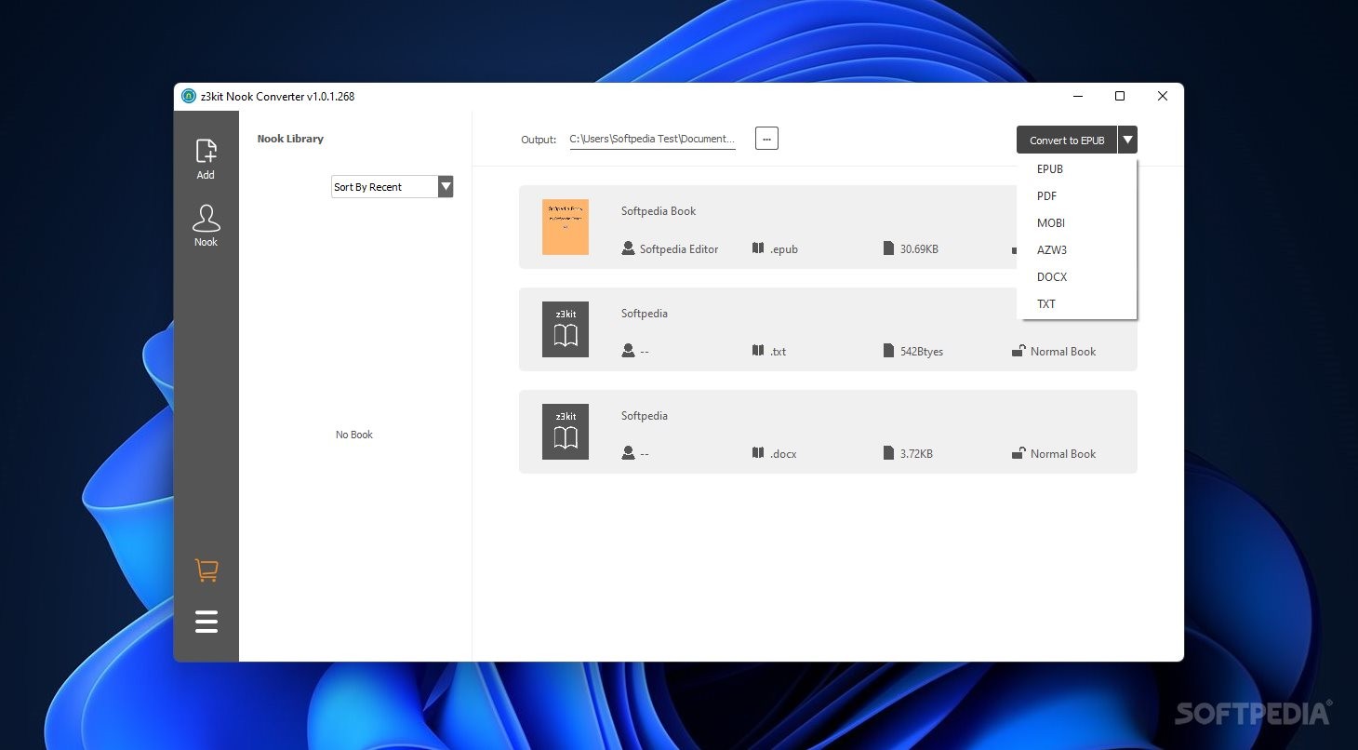
Task: Select the Softpedia title of the .docx book
Action: 645,416
